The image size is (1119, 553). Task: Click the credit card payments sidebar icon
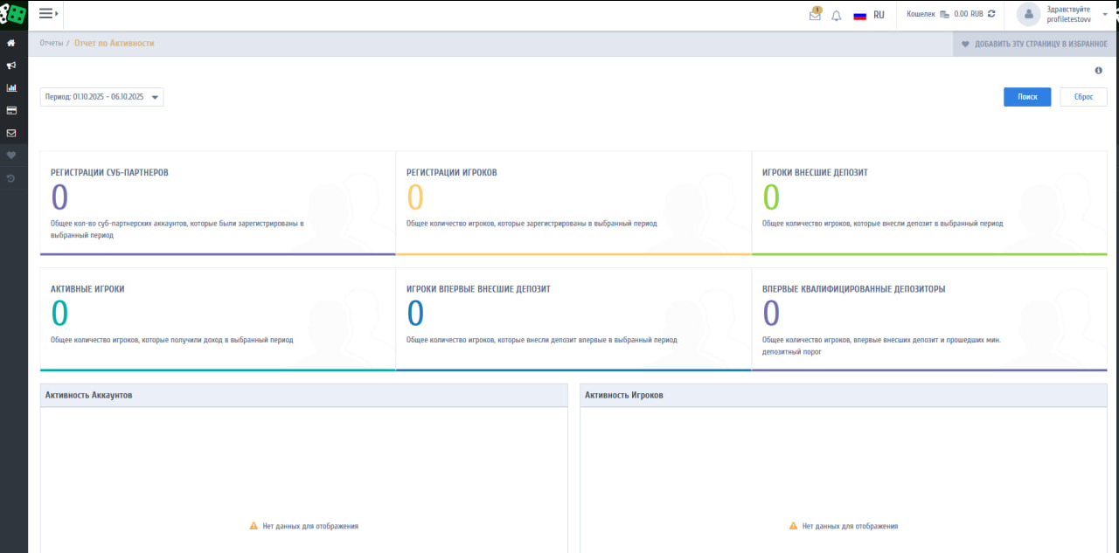coord(11,111)
